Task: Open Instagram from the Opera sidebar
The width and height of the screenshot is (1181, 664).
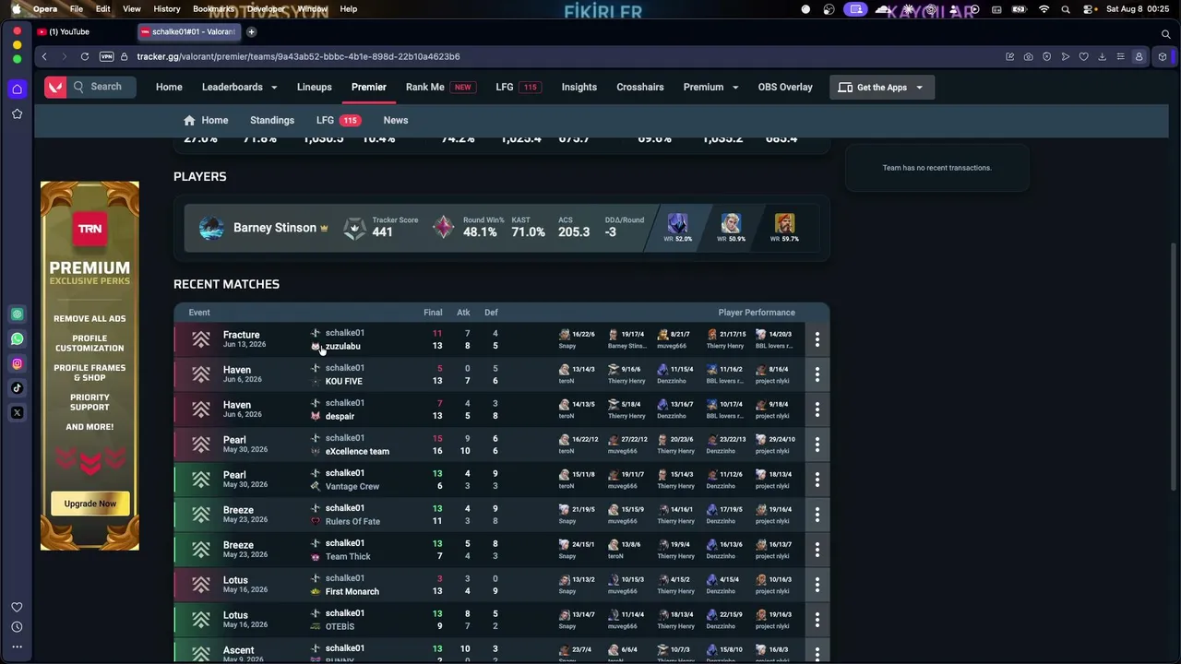Action: [17, 363]
